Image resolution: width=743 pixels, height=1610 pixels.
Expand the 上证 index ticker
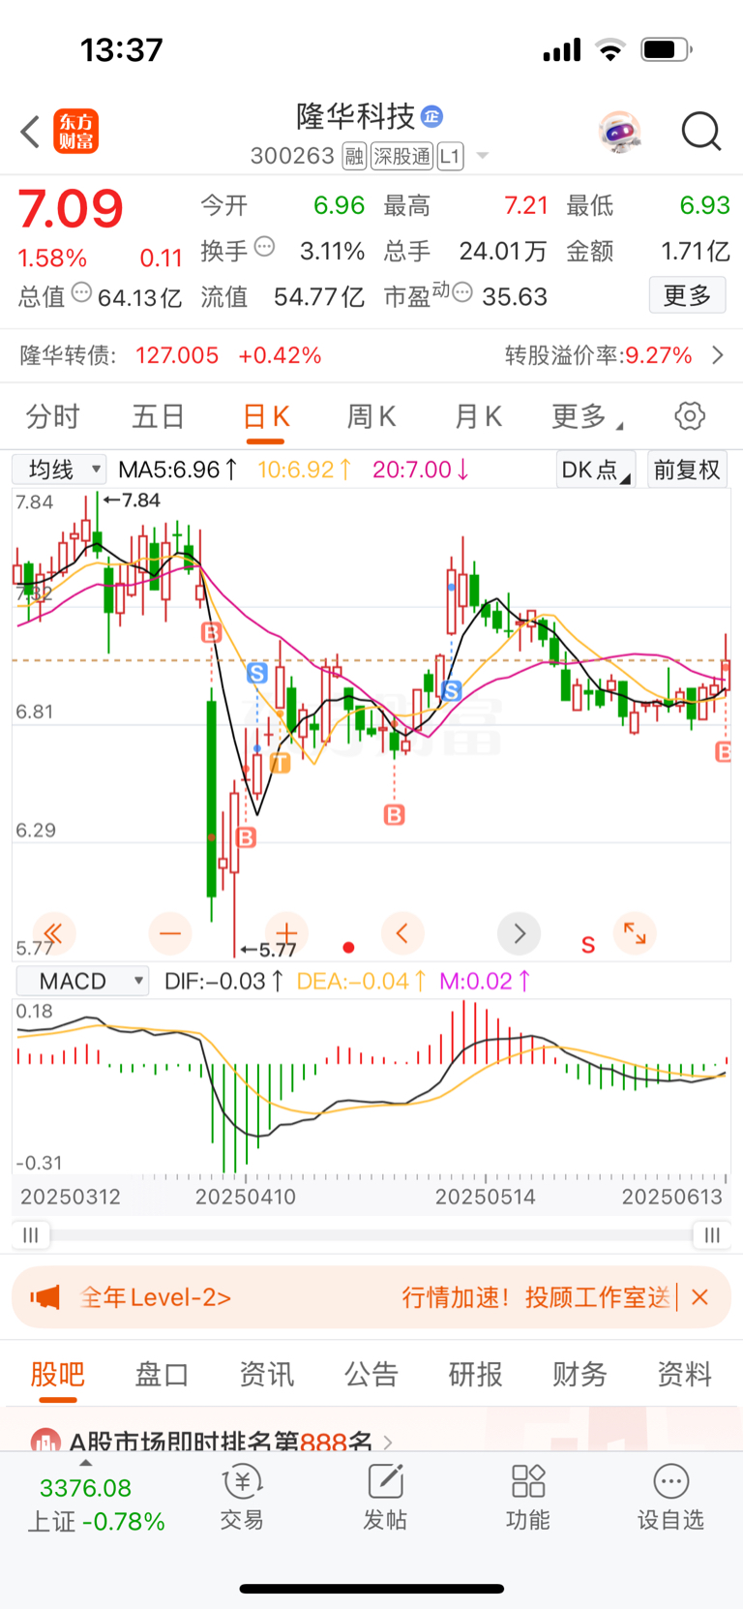coord(96,1504)
